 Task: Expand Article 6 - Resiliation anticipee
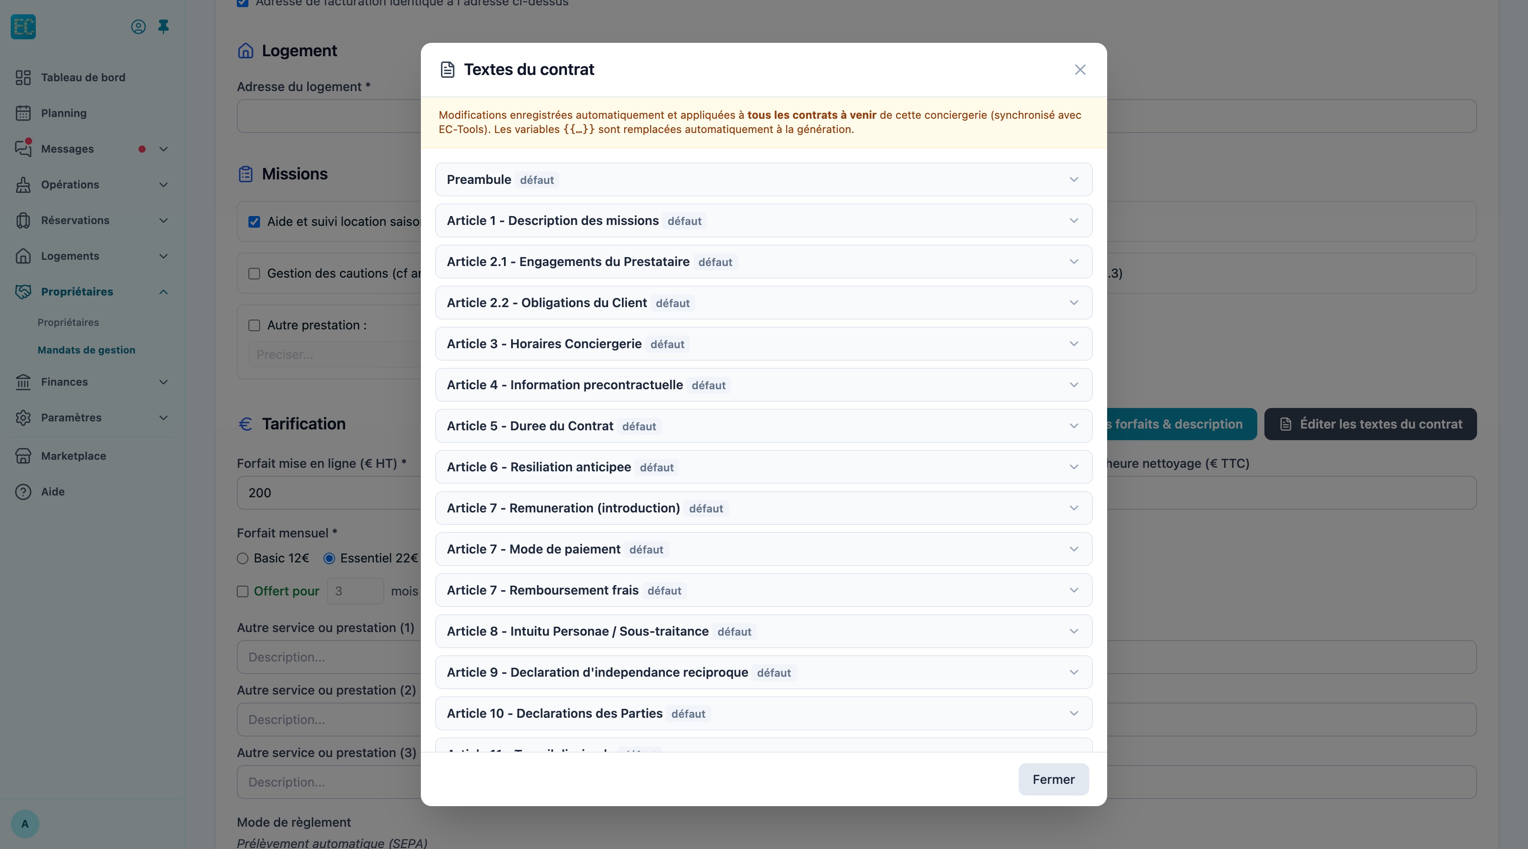point(764,467)
